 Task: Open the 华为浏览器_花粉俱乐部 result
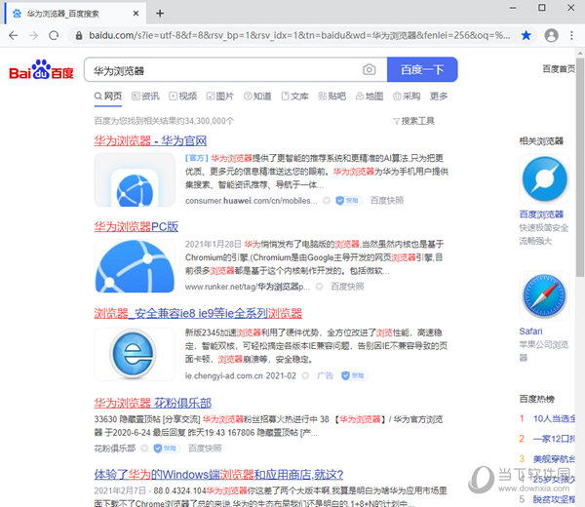click(x=153, y=403)
